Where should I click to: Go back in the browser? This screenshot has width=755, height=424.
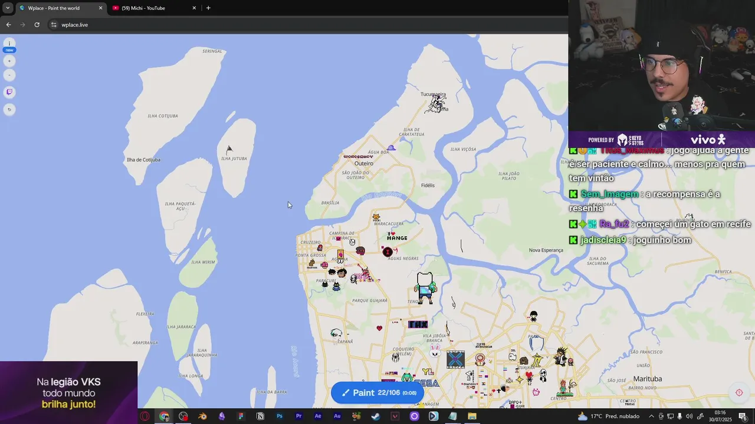(8, 25)
